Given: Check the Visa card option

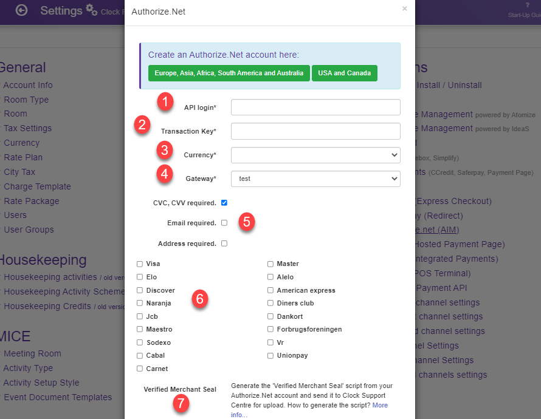Looking at the screenshot, I should click(x=139, y=264).
